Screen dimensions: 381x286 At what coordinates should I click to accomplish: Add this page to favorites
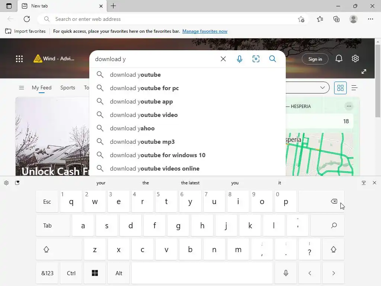(x=301, y=19)
